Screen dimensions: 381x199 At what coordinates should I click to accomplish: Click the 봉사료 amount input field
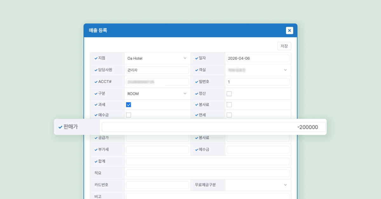point(258,138)
